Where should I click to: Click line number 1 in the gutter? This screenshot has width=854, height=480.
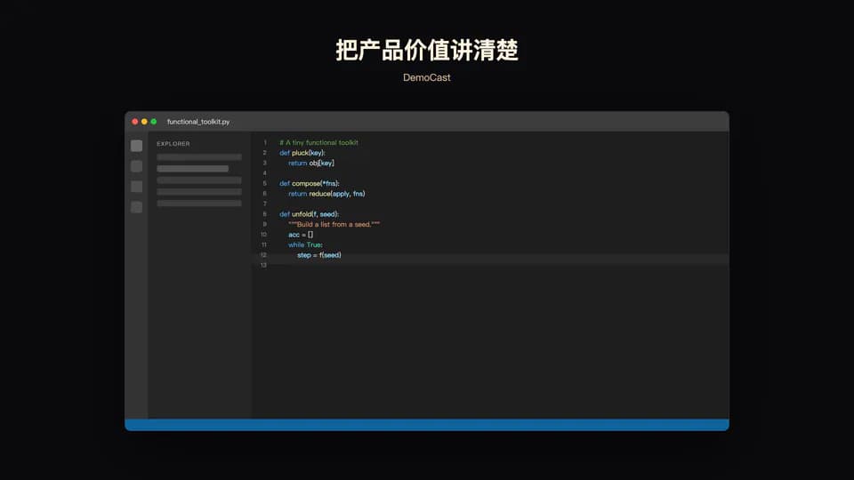265,142
